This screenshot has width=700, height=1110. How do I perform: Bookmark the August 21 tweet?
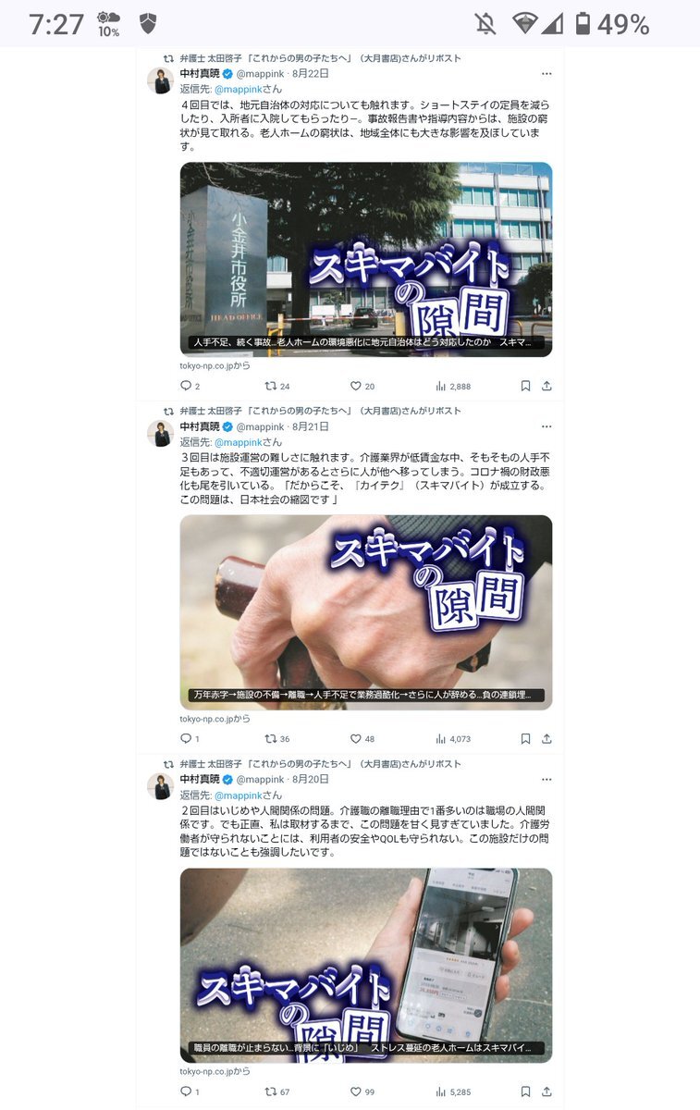point(525,739)
